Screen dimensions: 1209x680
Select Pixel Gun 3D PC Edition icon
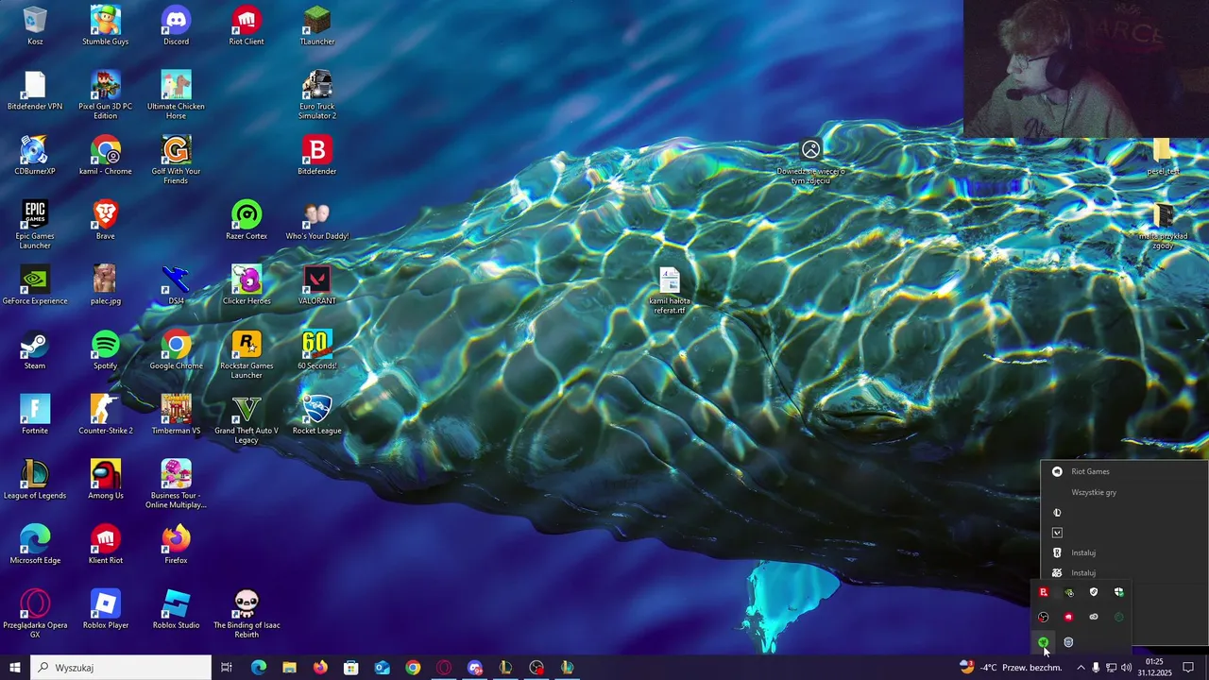[105, 95]
